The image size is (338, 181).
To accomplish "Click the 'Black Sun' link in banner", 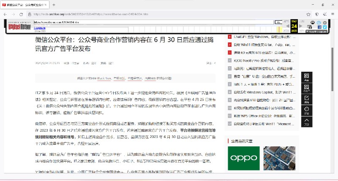I will (104, 78).
